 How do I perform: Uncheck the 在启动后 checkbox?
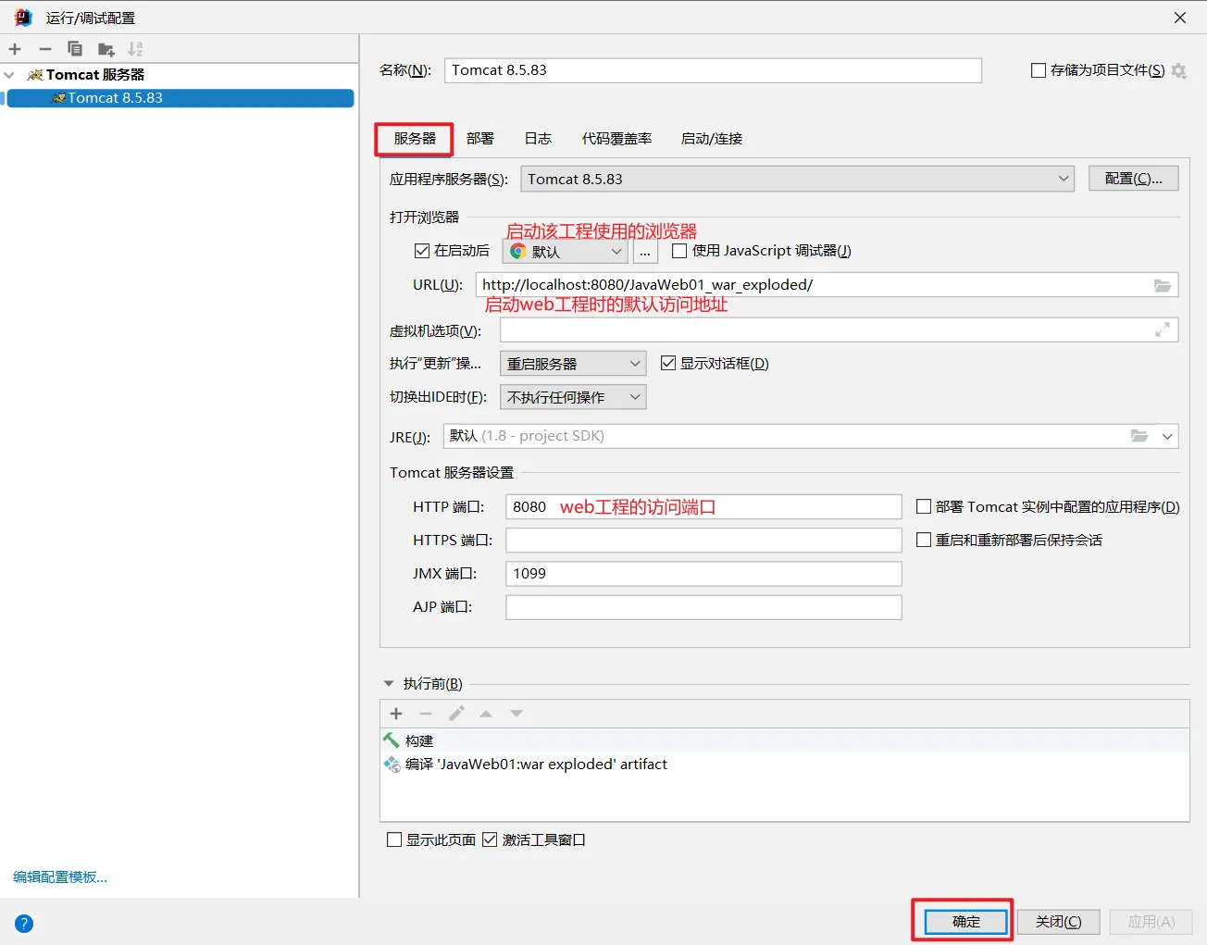(x=422, y=251)
